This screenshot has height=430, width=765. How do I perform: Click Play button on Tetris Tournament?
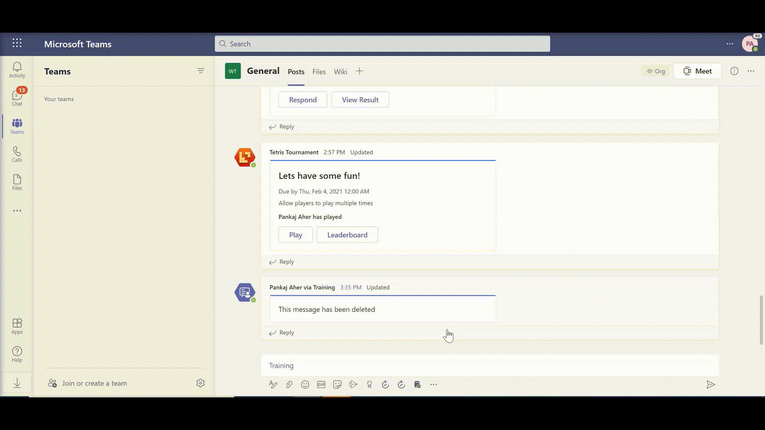[295, 235]
